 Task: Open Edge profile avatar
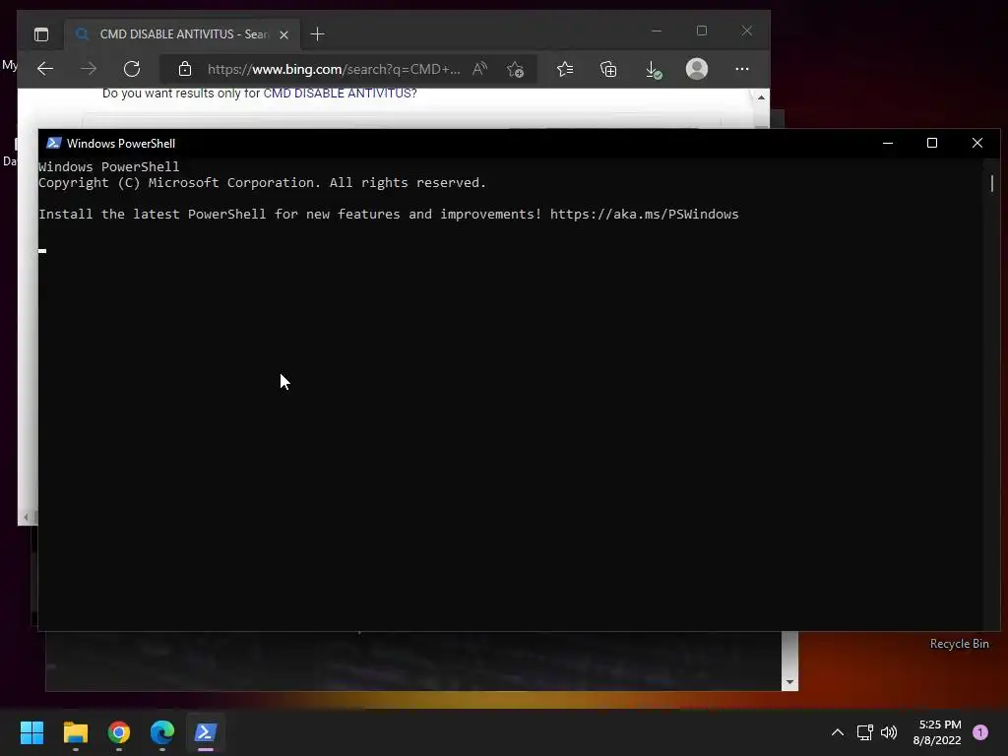697,69
